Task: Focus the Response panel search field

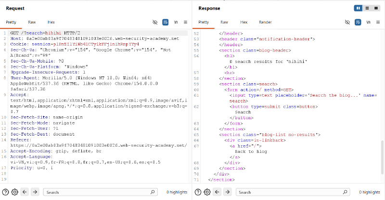Action: [x=293, y=192]
